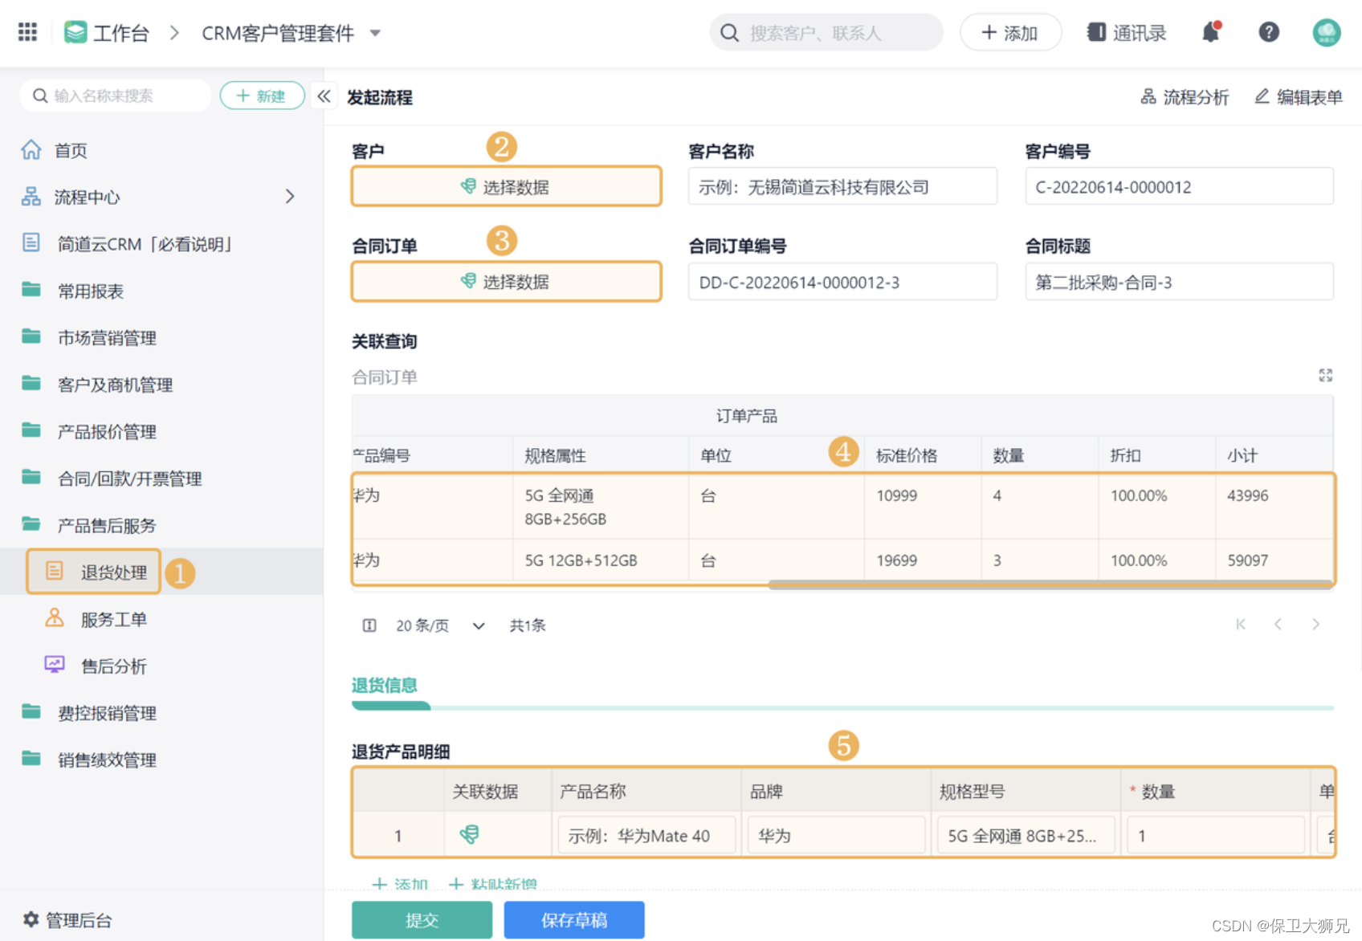Screen dimensions: 1362x941
Task: Open the app grid launcher icon
Action: 27,32
